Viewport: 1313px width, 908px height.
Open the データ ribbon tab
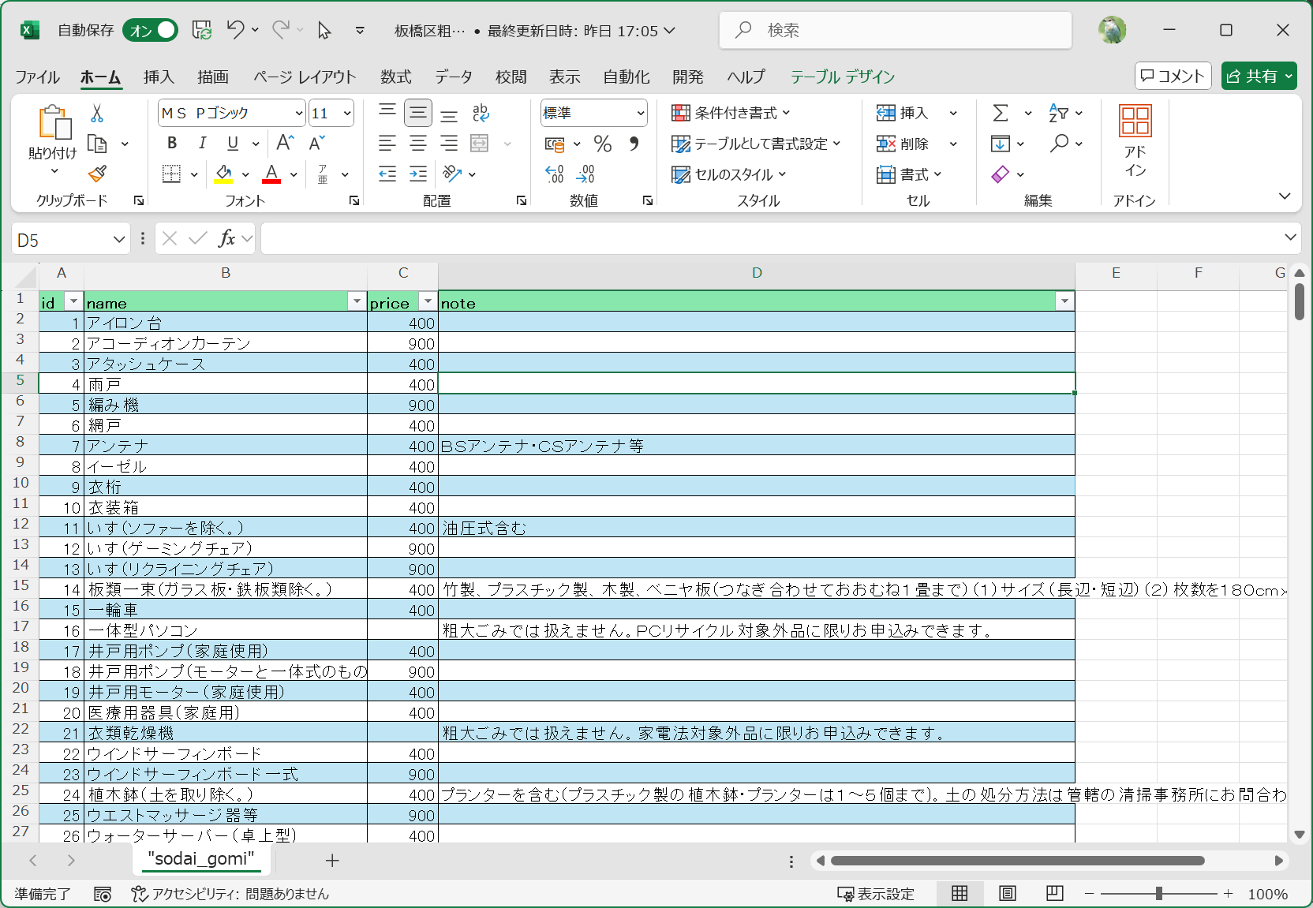click(454, 77)
